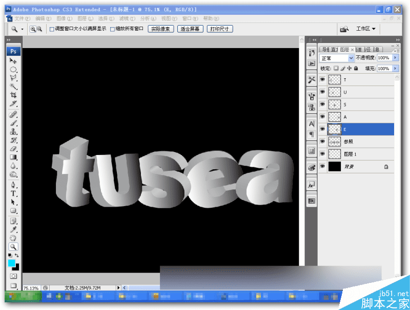
Task: Open the opacity 不透明度 slider arrow
Action: pyautogui.click(x=395, y=58)
